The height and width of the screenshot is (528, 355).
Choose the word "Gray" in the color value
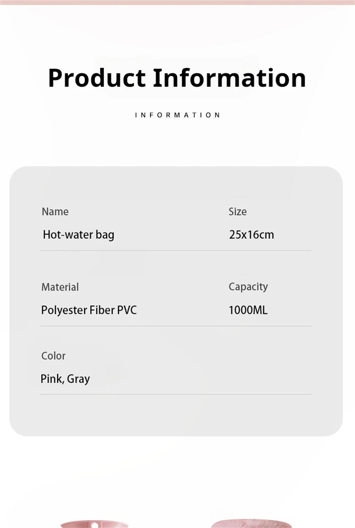tap(78, 379)
